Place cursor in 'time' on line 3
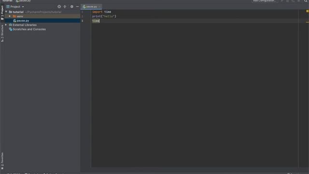This screenshot has width=309, height=174. point(96,21)
